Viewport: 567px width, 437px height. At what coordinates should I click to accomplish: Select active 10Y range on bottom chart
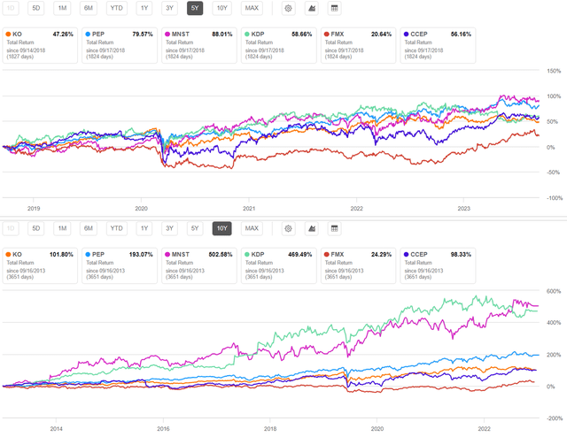(x=222, y=228)
